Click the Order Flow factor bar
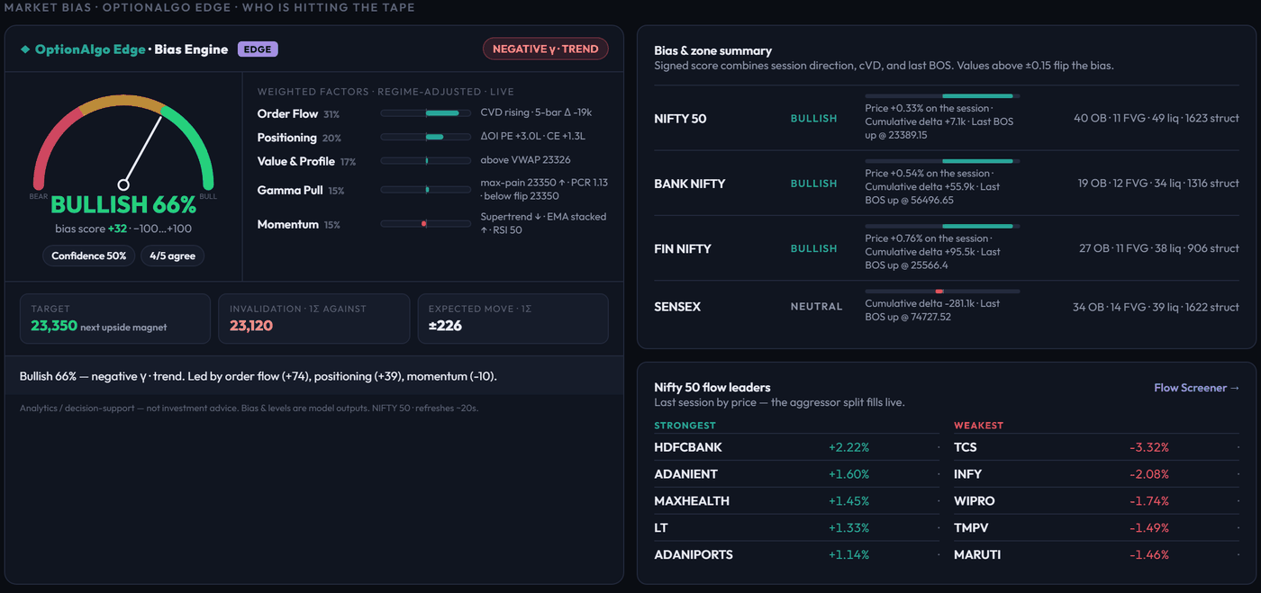Viewport: 1261px width, 593px height. [x=426, y=113]
